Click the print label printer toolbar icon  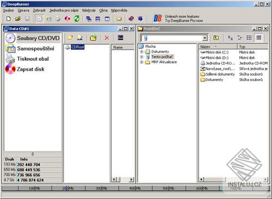pyautogui.click(x=58, y=18)
